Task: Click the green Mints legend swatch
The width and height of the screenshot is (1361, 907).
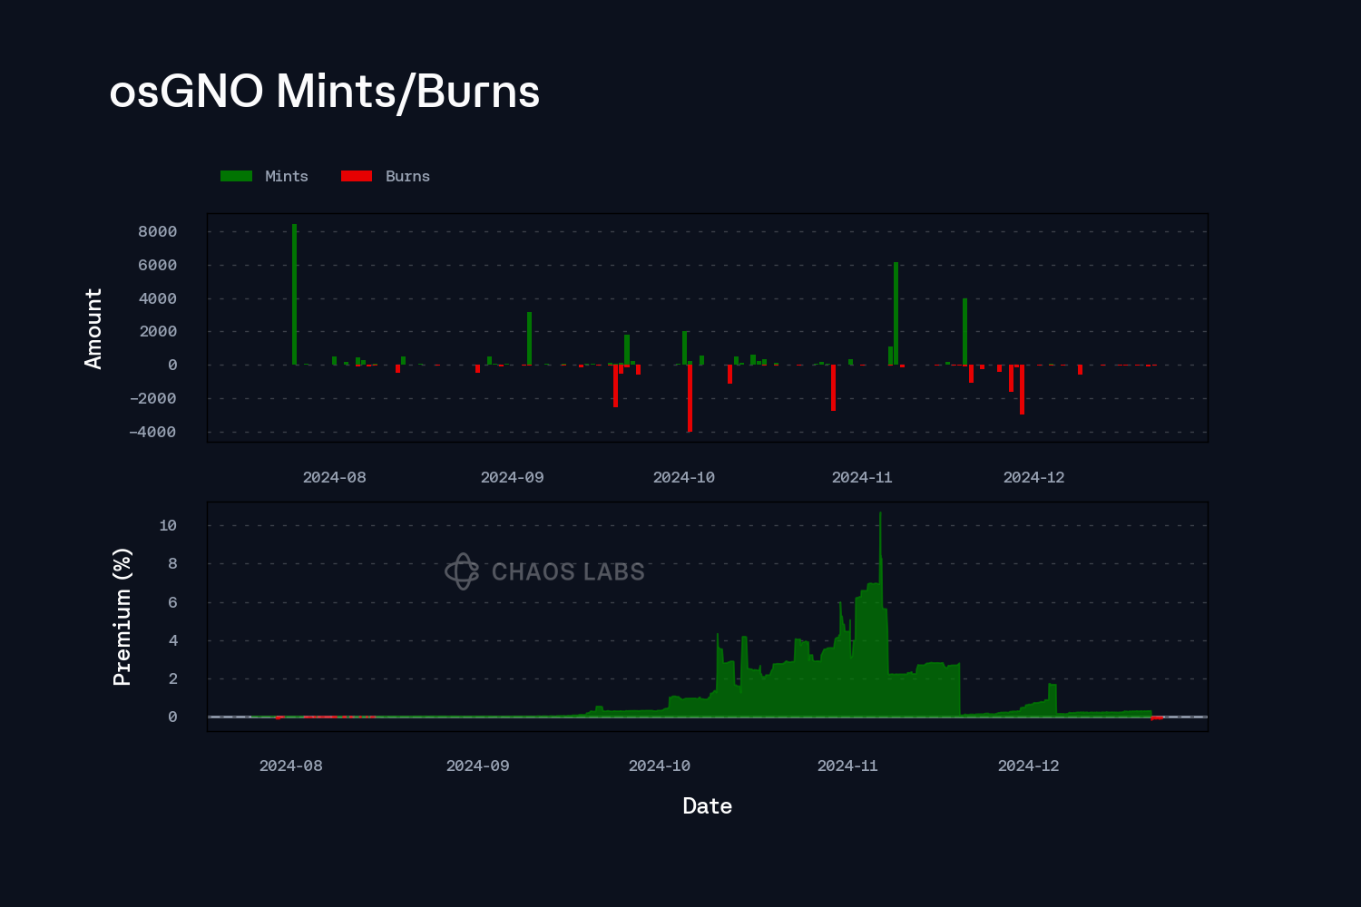Action: (236, 176)
